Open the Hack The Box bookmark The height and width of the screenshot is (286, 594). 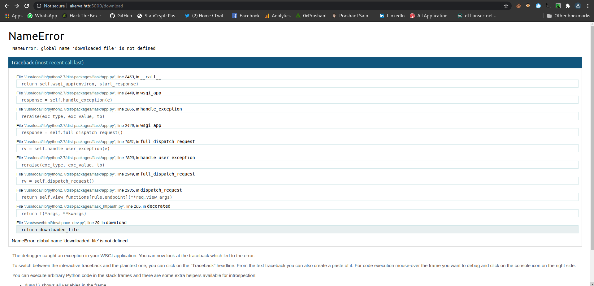pyautogui.click(x=83, y=15)
